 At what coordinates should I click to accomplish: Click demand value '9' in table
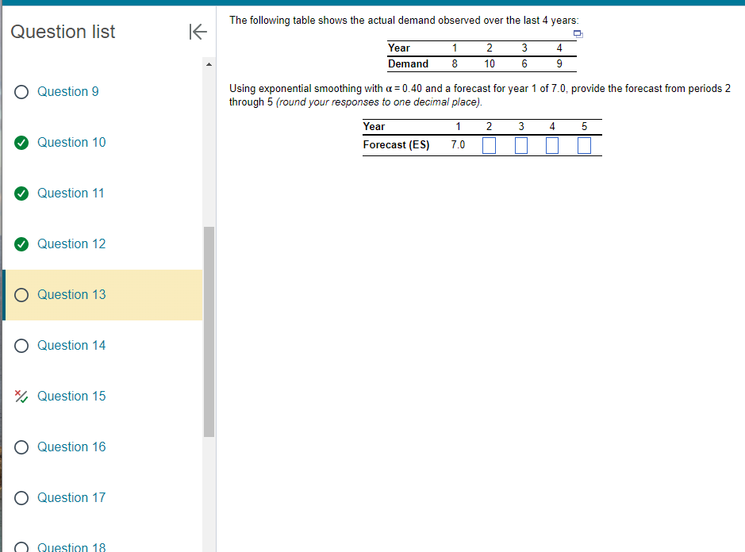tap(559, 63)
